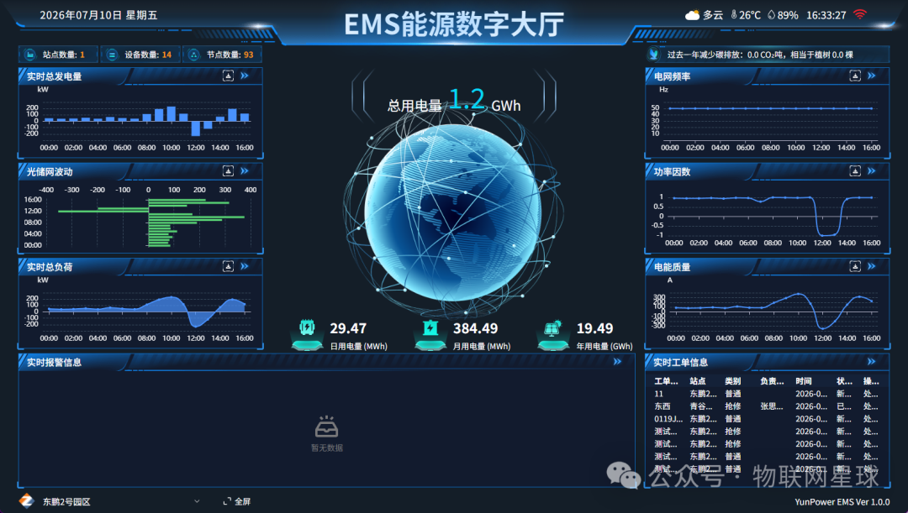Viewport: 908px width, 513px height.
Task: Click the monthly consumption 月用电量 icon
Action: (430, 334)
